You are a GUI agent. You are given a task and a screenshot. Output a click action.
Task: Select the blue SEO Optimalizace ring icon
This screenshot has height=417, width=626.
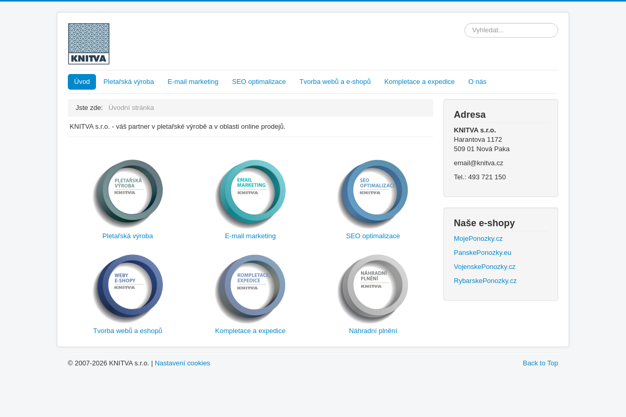373,193
